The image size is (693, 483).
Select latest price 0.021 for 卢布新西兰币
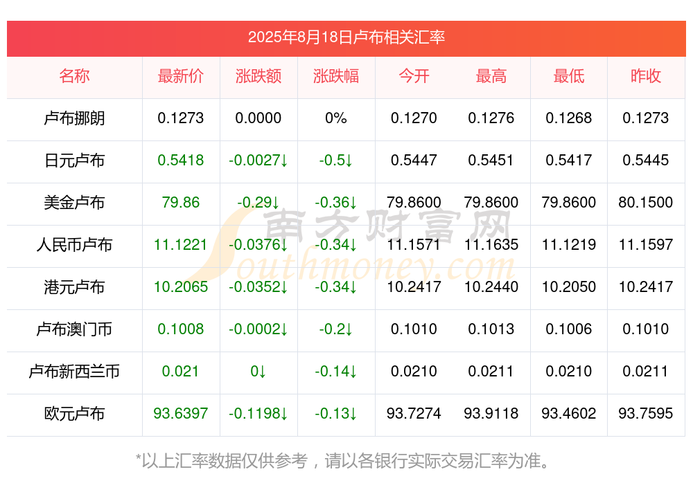click(x=180, y=372)
